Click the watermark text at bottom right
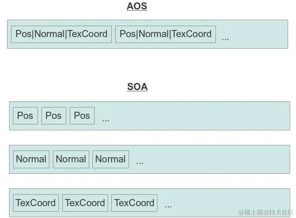Image resolution: width=296 pixels, height=218 pixels. [x=266, y=212]
